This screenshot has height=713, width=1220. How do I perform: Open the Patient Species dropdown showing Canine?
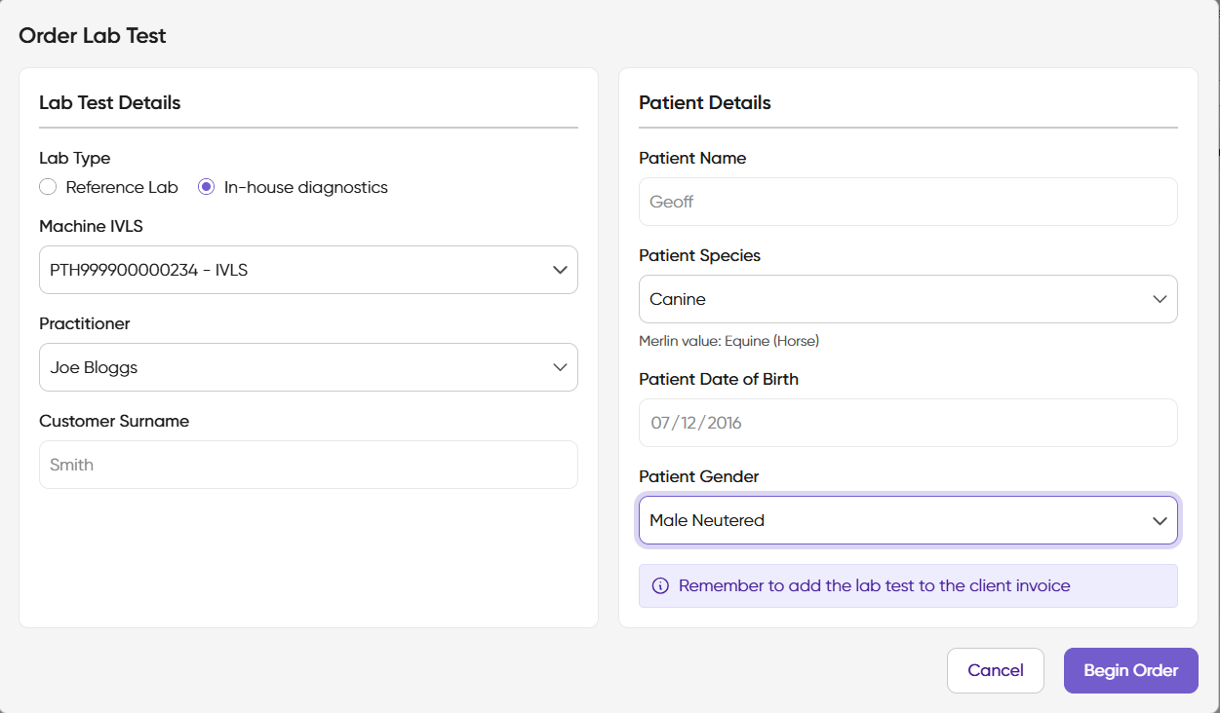(x=907, y=299)
